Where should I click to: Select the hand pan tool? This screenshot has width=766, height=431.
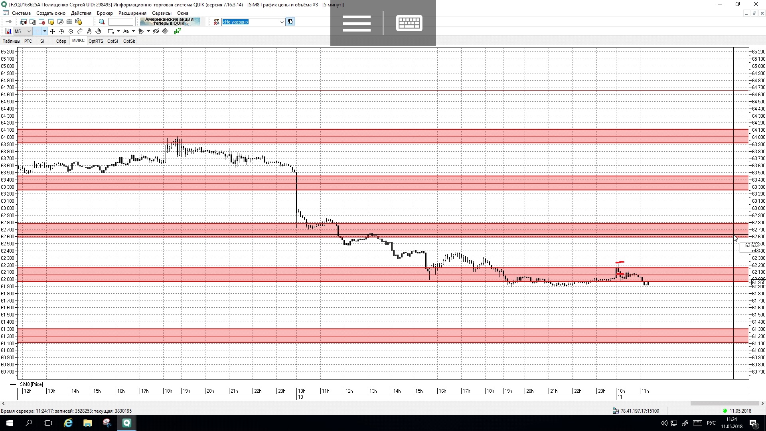coord(98,31)
